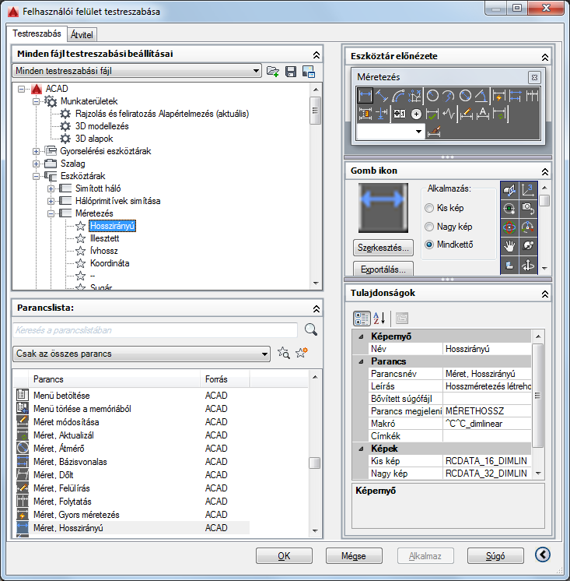This screenshot has width=570, height=581.
Task: Click the Inspection dimension checkmark icon
Action: click(x=432, y=114)
